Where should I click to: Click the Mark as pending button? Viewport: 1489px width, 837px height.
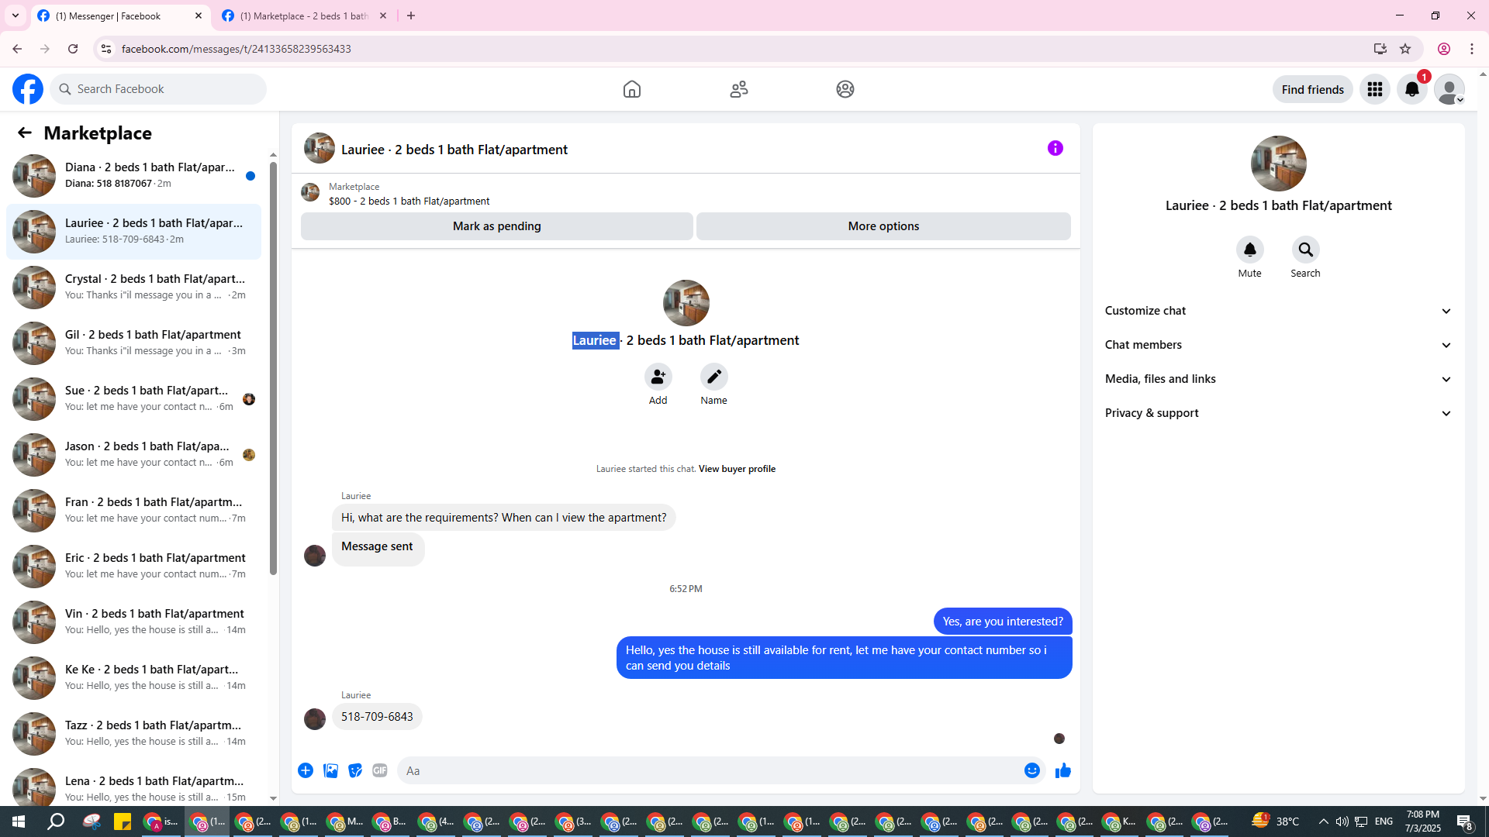pyautogui.click(x=496, y=226)
